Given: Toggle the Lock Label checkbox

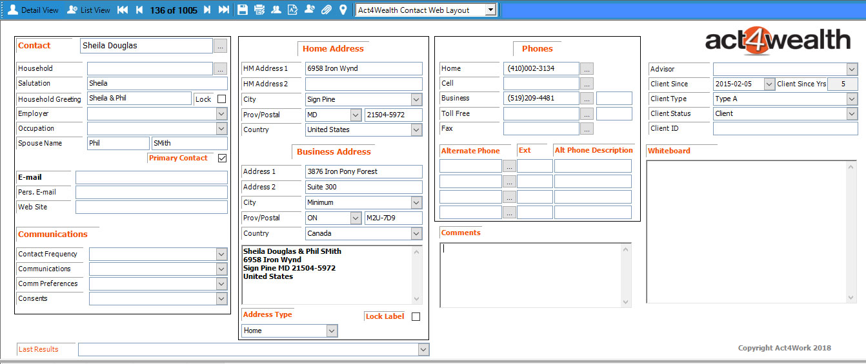Looking at the screenshot, I should click(416, 316).
